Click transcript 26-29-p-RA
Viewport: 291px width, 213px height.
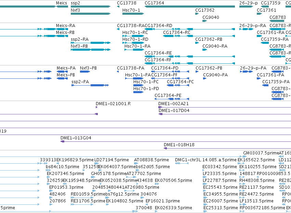253,25
